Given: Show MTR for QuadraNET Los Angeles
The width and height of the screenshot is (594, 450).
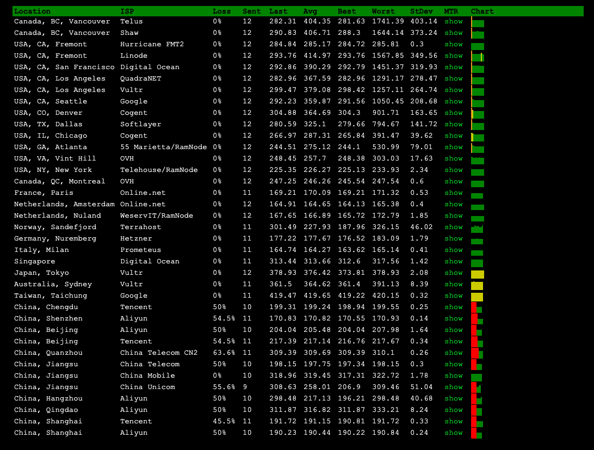Looking at the screenshot, I should [454, 78].
